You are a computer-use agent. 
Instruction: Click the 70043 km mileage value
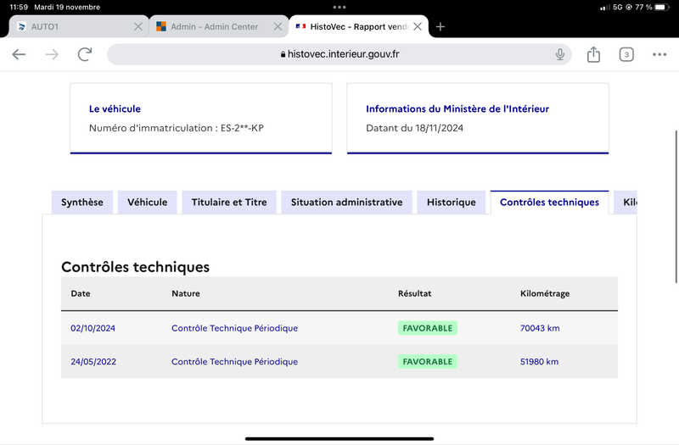pyautogui.click(x=540, y=328)
